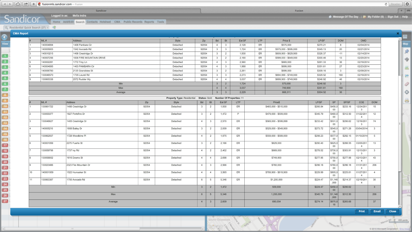Screen dimensions: 412x232
Task: Click the small CMA icon above Map tab
Action: click(405, 36)
